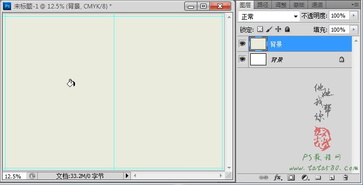The image size is (363, 185).
Task: Open the layer style fx menu
Action: pyautogui.click(x=277, y=177)
